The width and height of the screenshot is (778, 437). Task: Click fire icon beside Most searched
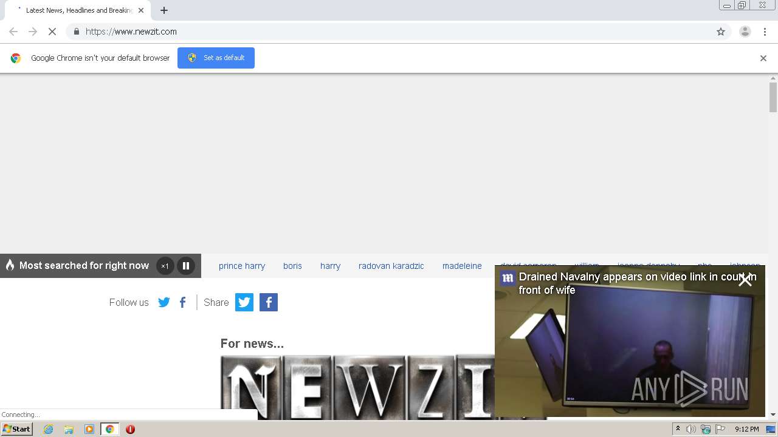[10, 265]
